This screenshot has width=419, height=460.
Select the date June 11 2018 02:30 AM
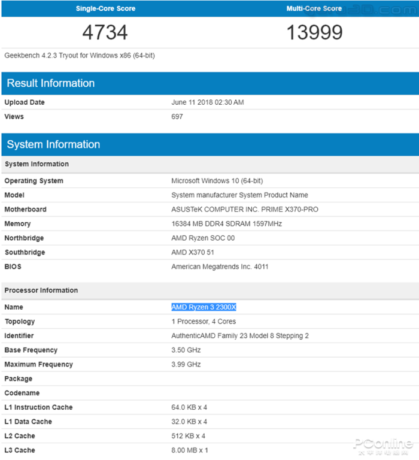coord(208,102)
